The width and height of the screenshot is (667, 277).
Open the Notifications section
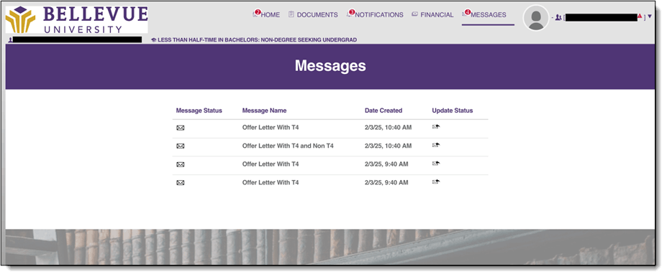click(x=375, y=15)
